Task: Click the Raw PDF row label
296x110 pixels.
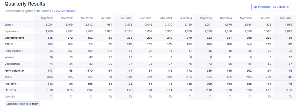Action: coord(10,97)
